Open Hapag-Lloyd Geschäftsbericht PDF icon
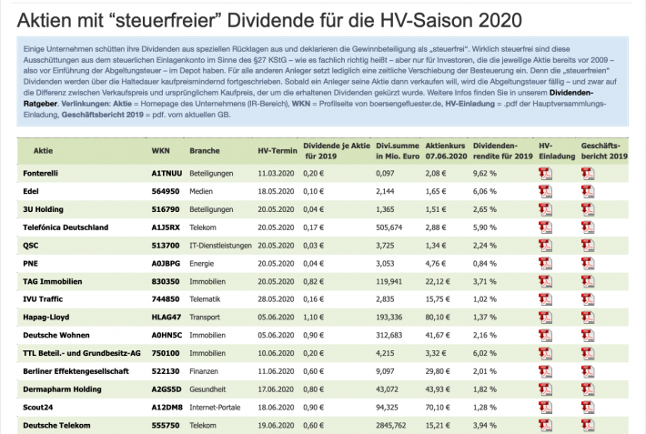Viewport: 646px width, 434px height. [x=588, y=318]
